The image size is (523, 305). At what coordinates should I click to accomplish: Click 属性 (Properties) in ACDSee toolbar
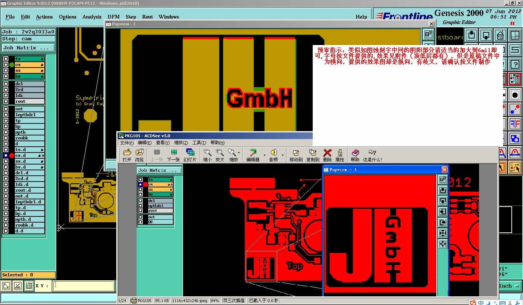coord(340,155)
